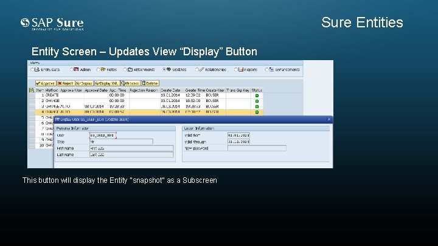Screen dimensions: 438x246
Task: Click the row selector for item 2 CHANGE
Action: point(32,101)
